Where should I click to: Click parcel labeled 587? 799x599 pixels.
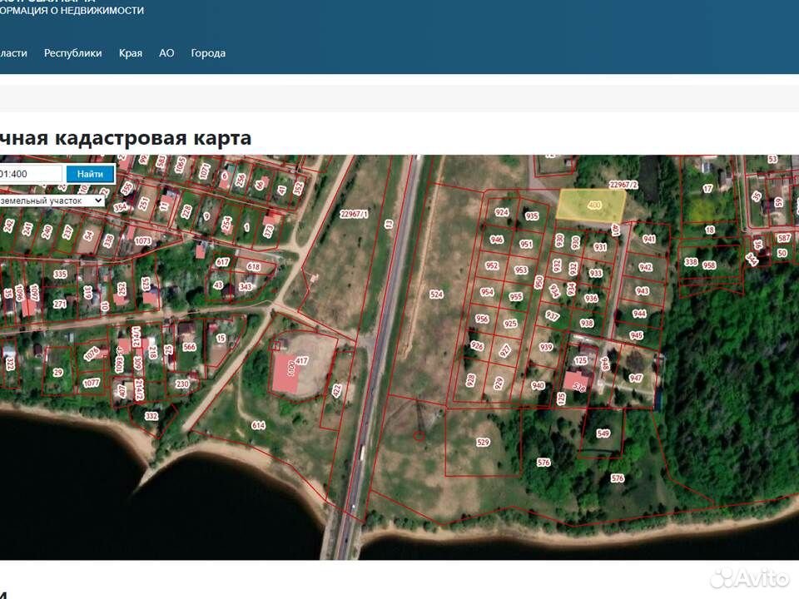784,238
